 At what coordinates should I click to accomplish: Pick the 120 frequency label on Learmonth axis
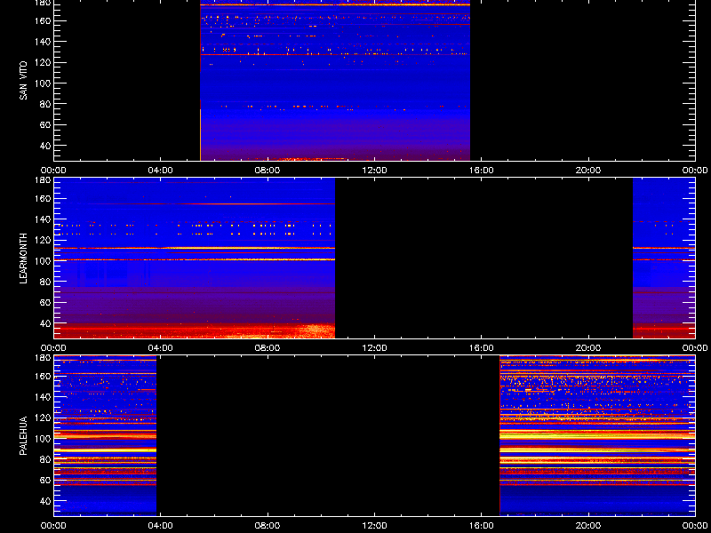click(x=43, y=240)
